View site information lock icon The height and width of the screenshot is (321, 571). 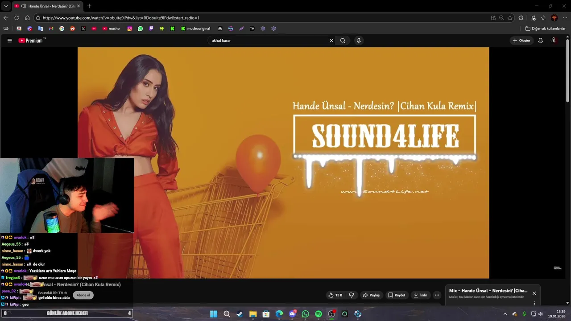[x=38, y=18]
